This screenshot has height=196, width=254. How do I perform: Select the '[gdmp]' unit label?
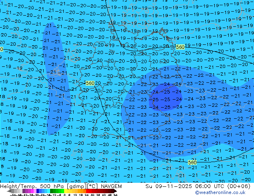pyautogui.click(x=76, y=186)
